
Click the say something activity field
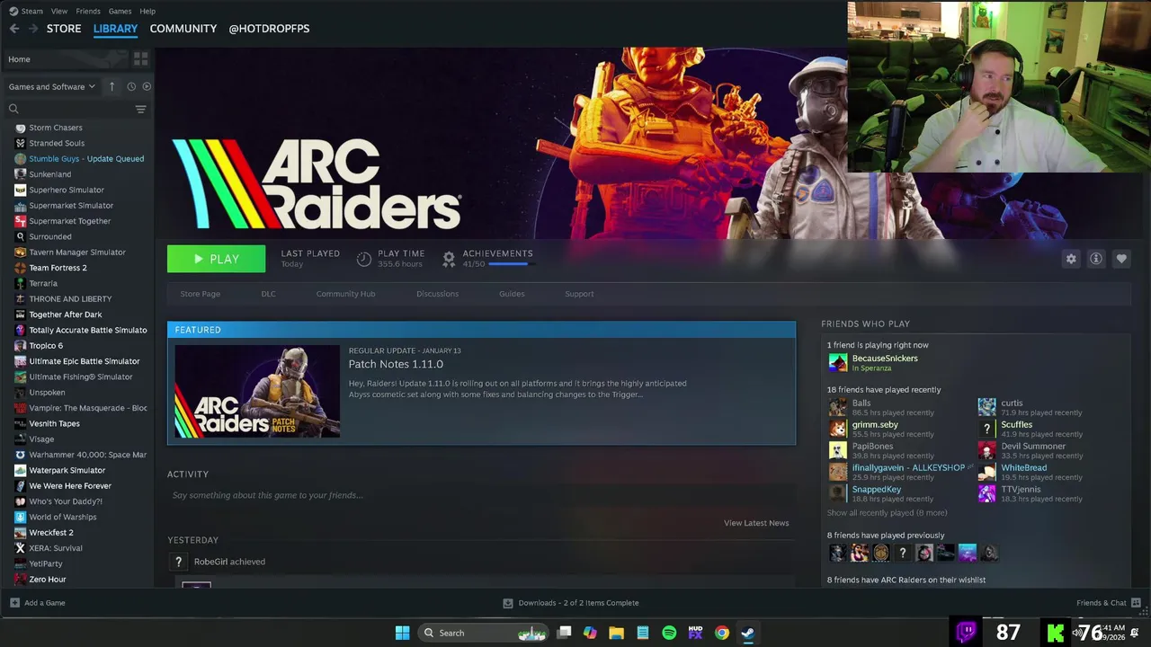481,495
